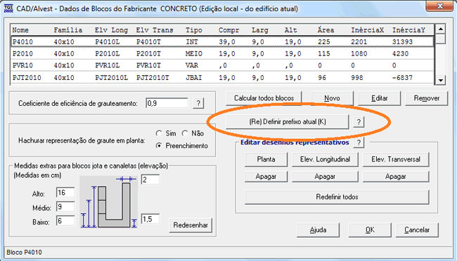
Task: Click the Redesenhar button
Action: point(191,225)
